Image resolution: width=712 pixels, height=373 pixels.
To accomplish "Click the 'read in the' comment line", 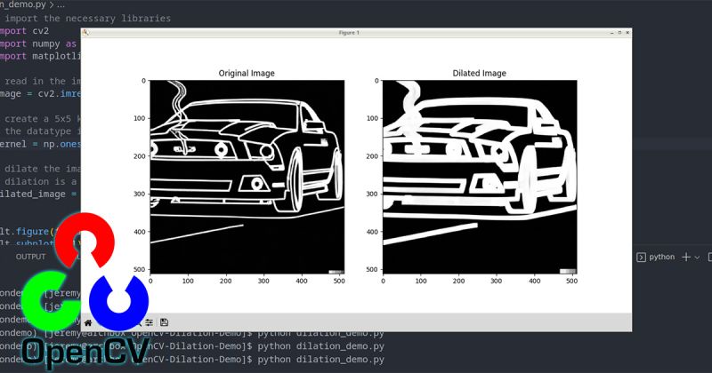I will (43, 81).
